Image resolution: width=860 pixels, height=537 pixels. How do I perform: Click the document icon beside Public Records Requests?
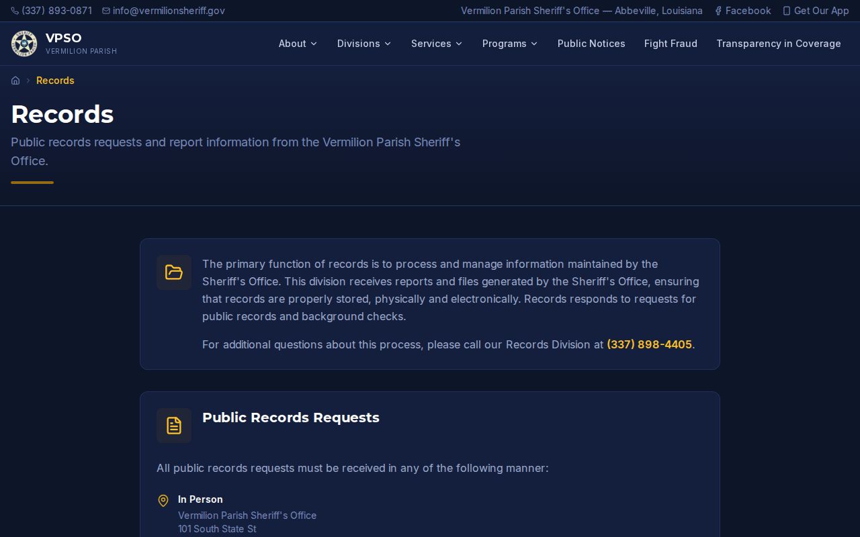coord(174,426)
